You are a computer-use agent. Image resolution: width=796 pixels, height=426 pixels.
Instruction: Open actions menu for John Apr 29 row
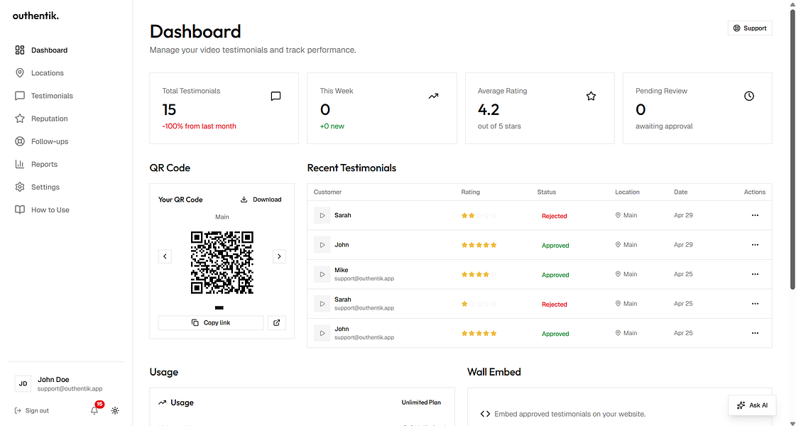pyautogui.click(x=755, y=245)
